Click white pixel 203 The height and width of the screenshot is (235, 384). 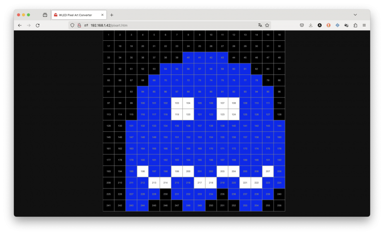[222, 171]
